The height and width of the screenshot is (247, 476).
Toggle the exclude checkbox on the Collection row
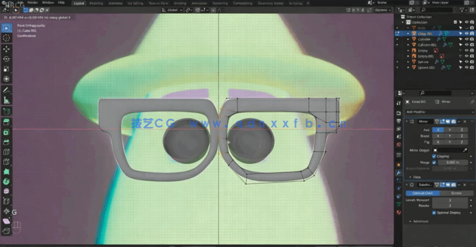pos(455,22)
